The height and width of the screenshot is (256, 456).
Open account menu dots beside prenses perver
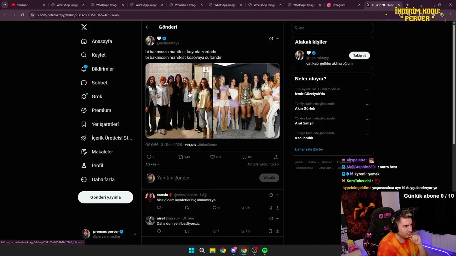(134, 234)
